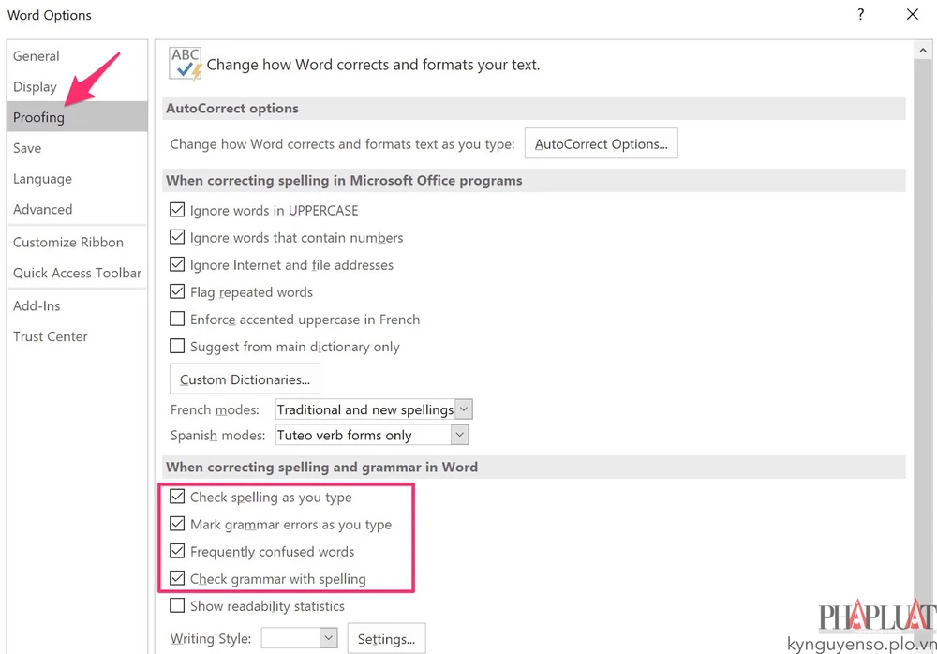Toggle Check spelling as you type
937x654 pixels.
(177, 498)
